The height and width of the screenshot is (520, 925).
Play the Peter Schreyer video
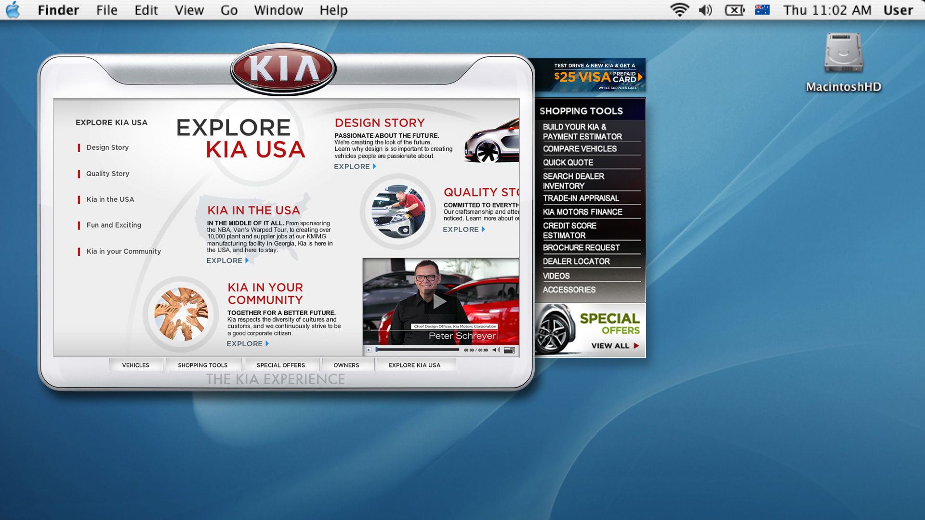[x=439, y=301]
